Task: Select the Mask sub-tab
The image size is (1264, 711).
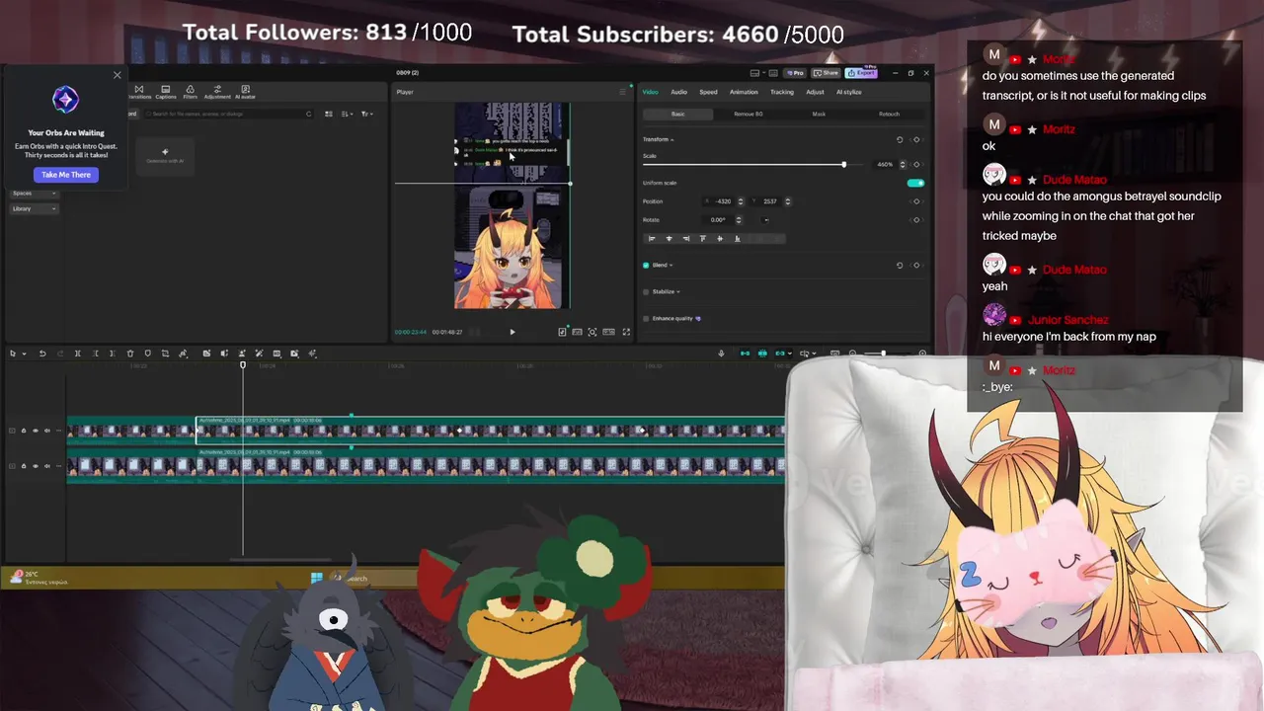Action: tap(819, 114)
